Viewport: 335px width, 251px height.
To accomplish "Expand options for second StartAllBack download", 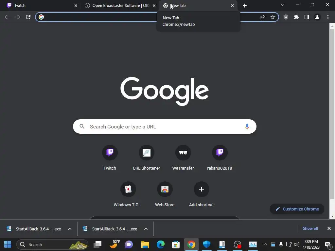I will pos(146,229).
